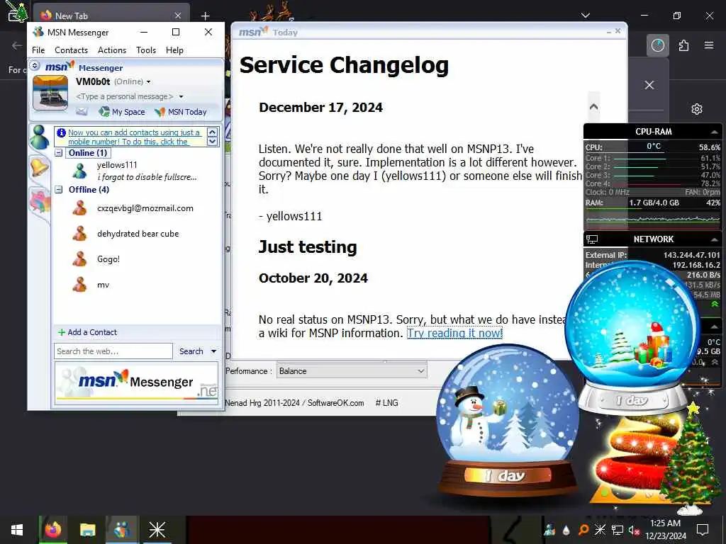Open the Tools menu
Screen dimensions: 726x544
(x=146, y=50)
